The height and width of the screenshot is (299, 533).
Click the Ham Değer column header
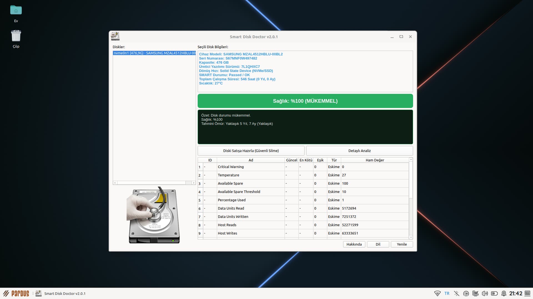tap(375, 160)
